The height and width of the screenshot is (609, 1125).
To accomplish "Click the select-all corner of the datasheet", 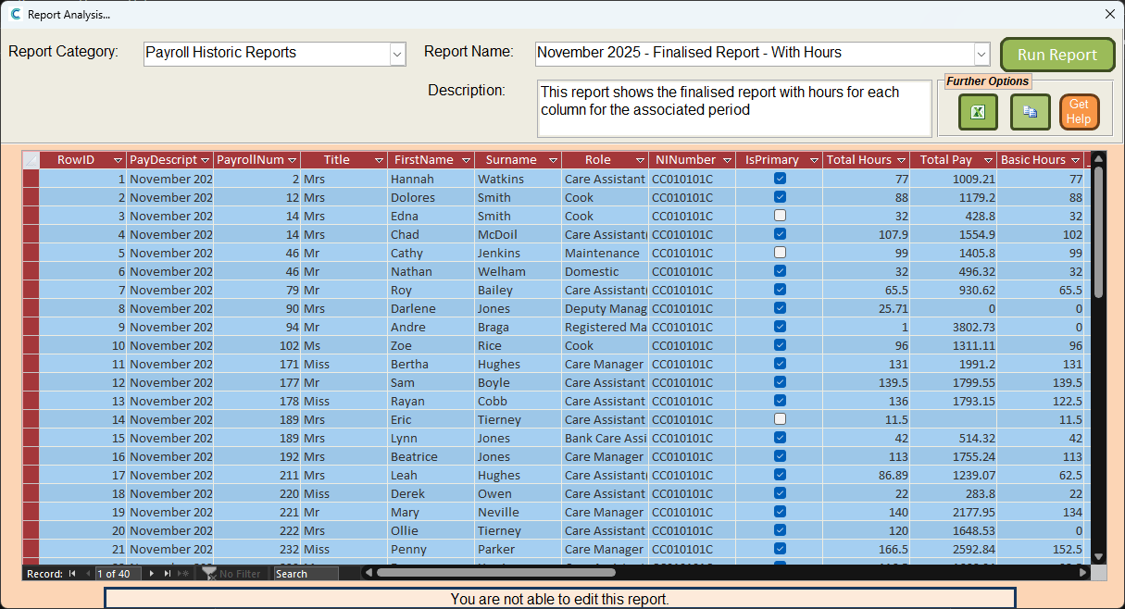I will point(31,160).
